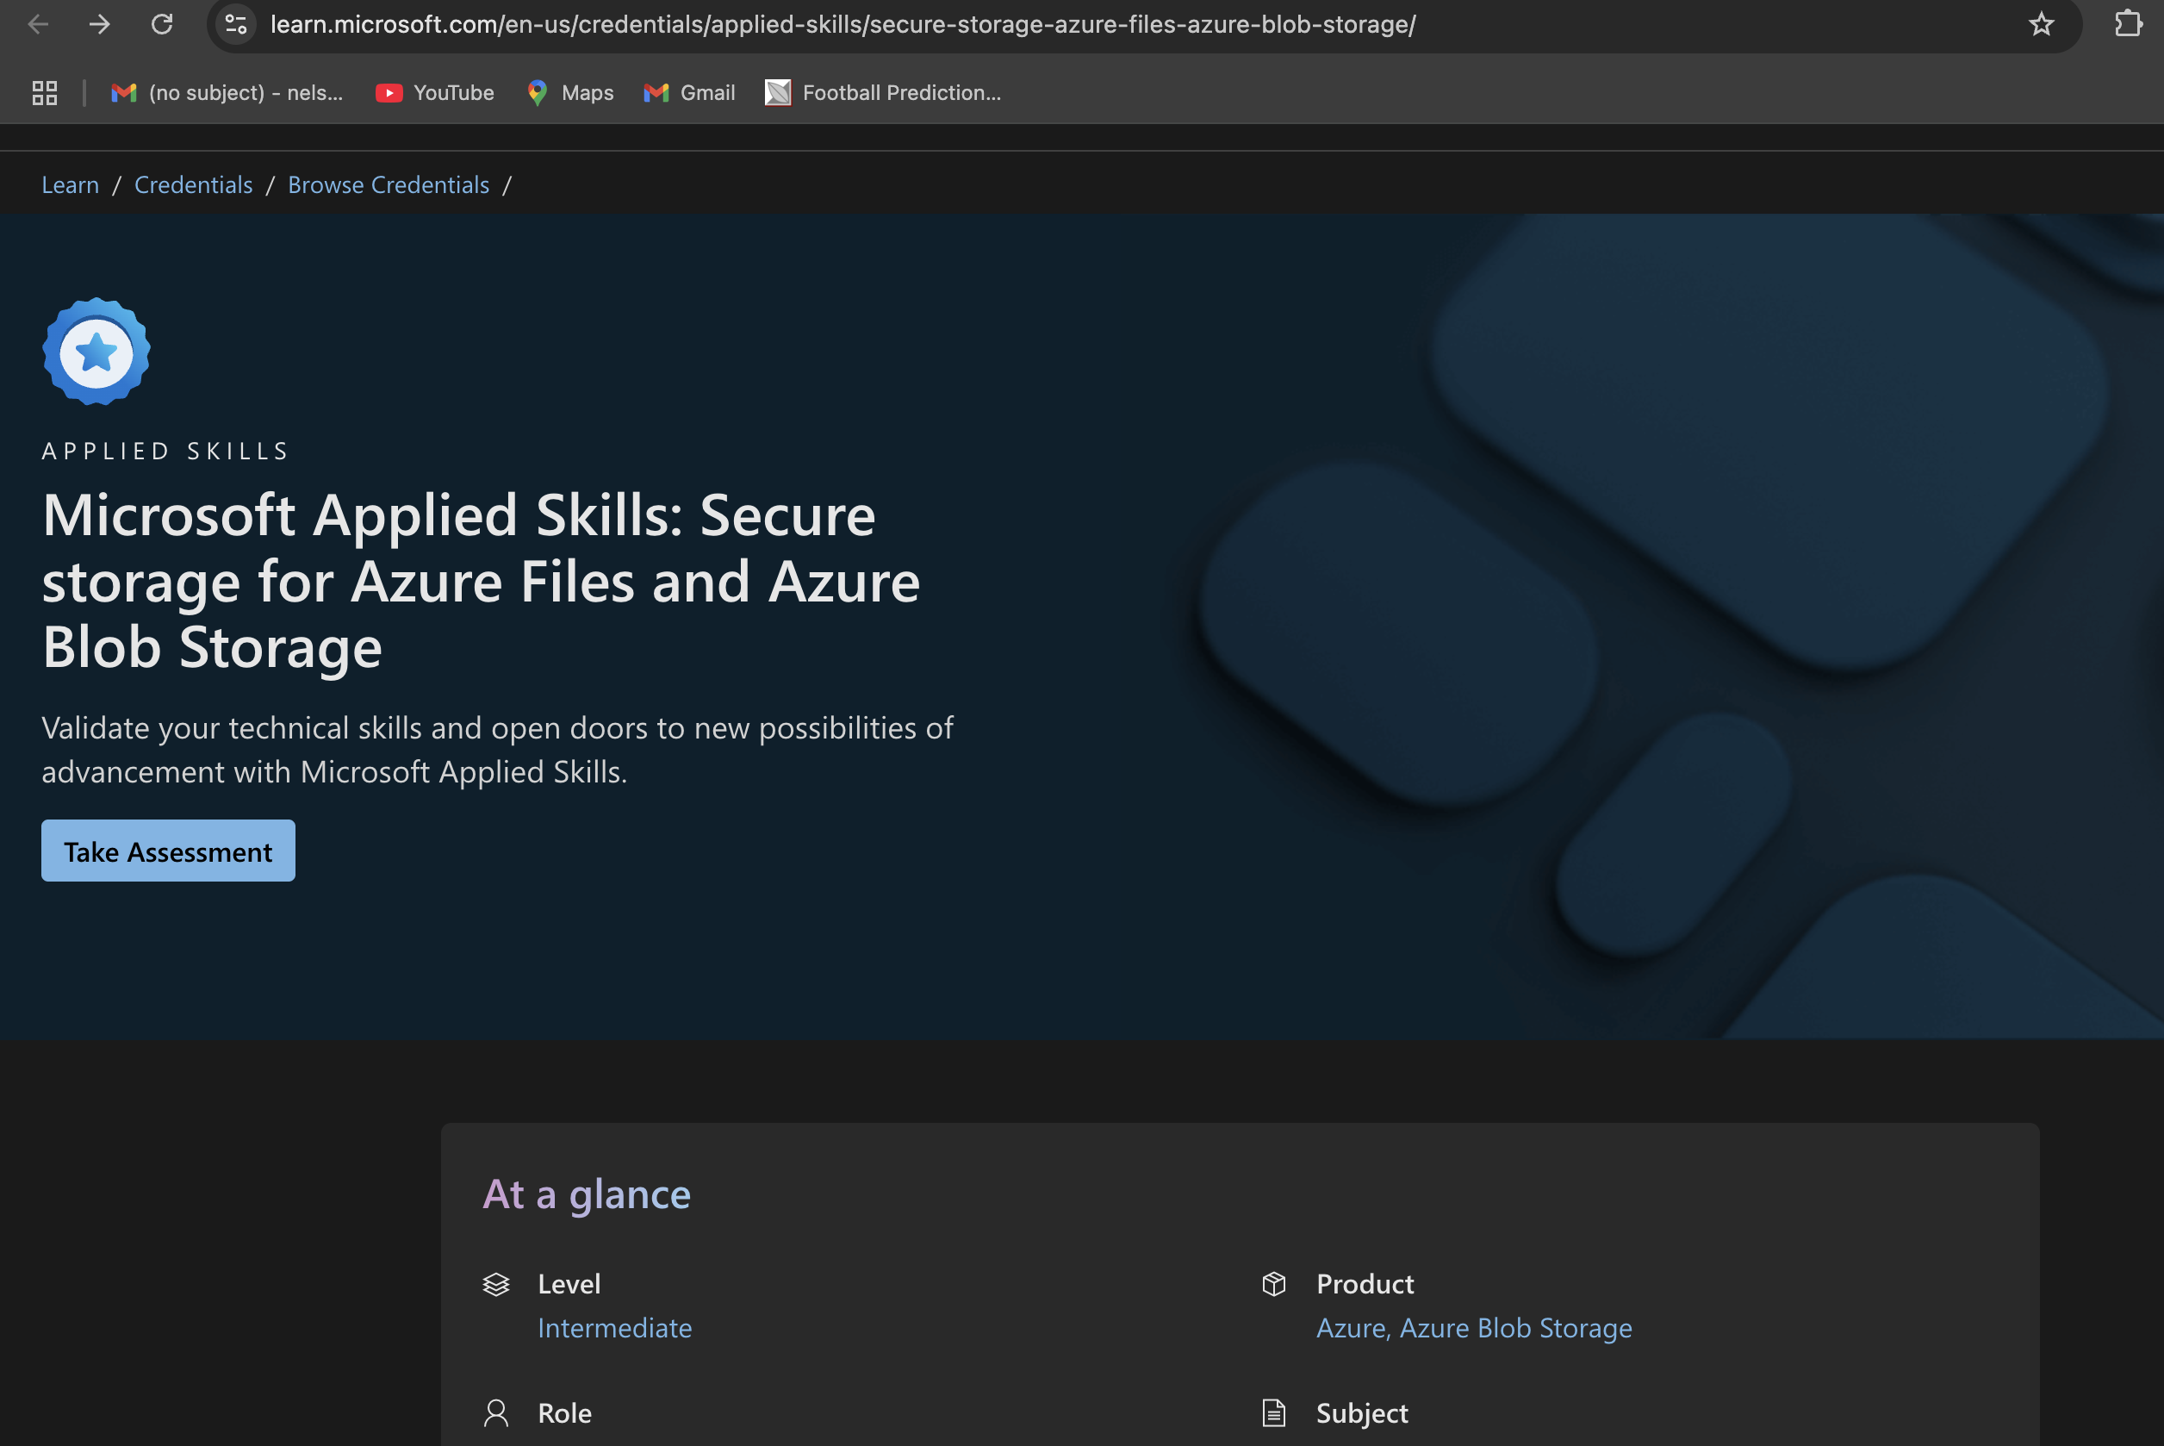The width and height of the screenshot is (2164, 1446).
Task: Reload the page with the refresh icon
Action: [x=162, y=24]
